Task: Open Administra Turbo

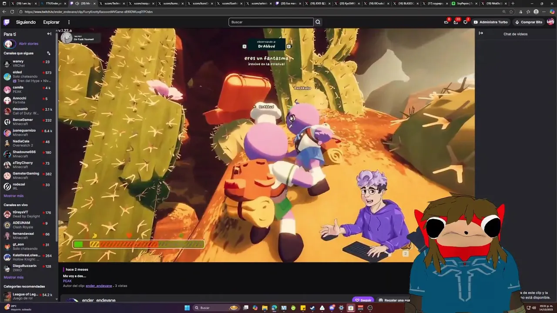Action: click(490, 22)
